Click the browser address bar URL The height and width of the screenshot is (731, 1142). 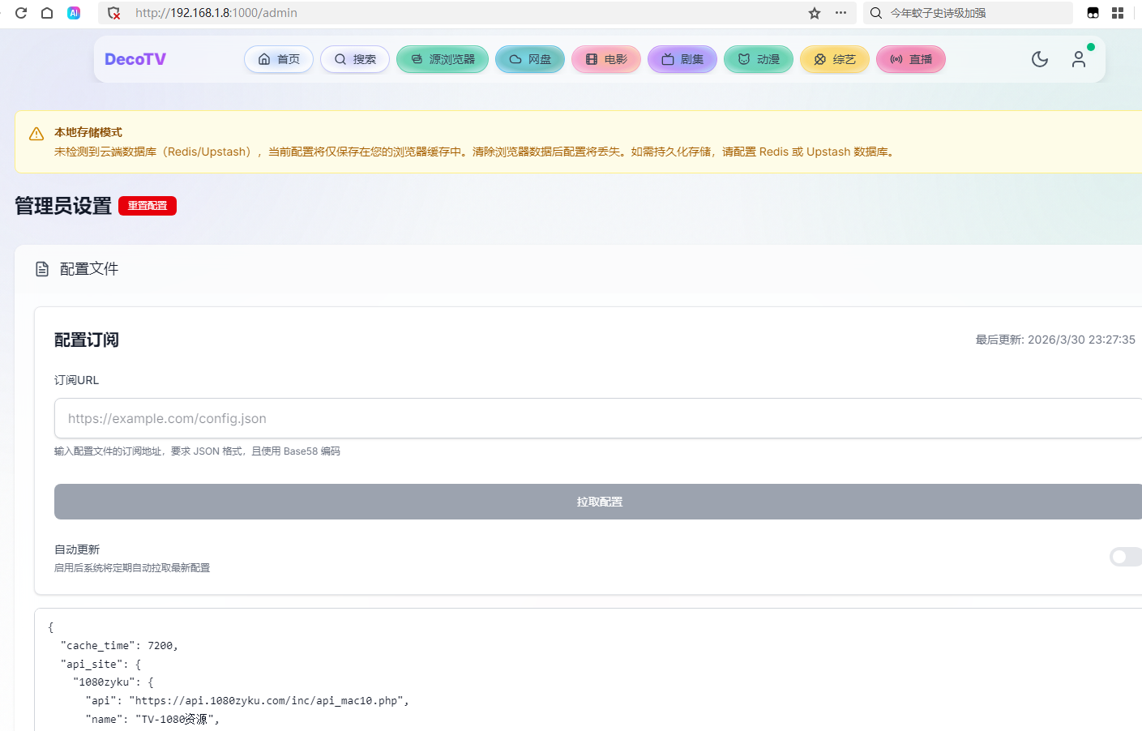216,13
